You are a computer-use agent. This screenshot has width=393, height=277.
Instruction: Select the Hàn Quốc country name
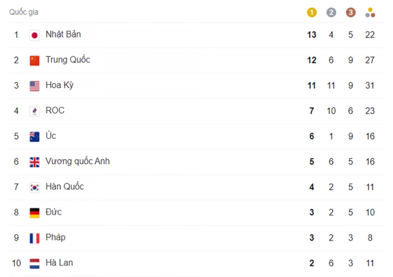65,186
